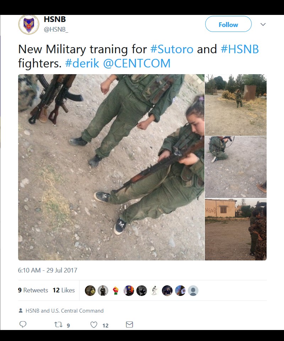Click the retweet arrows icon
Image resolution: width=284 pixels, height=341 pixels.
pyautogui.click(x=58, y=325)
